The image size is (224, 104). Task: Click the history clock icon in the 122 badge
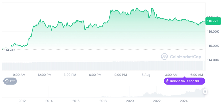tap(7, 81)
